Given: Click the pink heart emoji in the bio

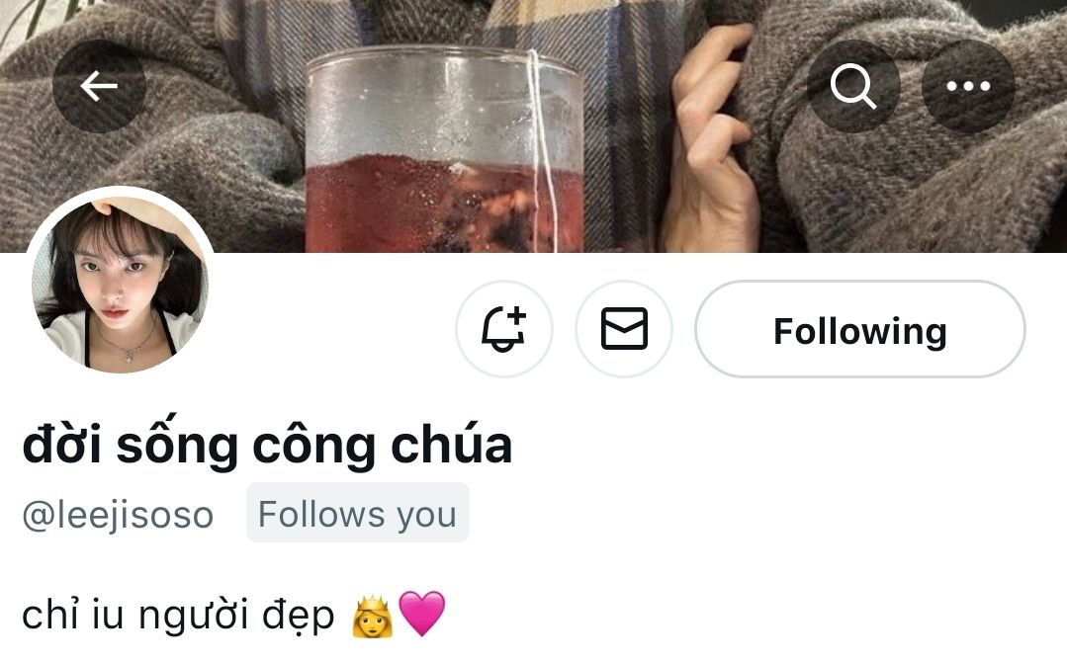Looking at the screenshot, I should coord(422,613).
